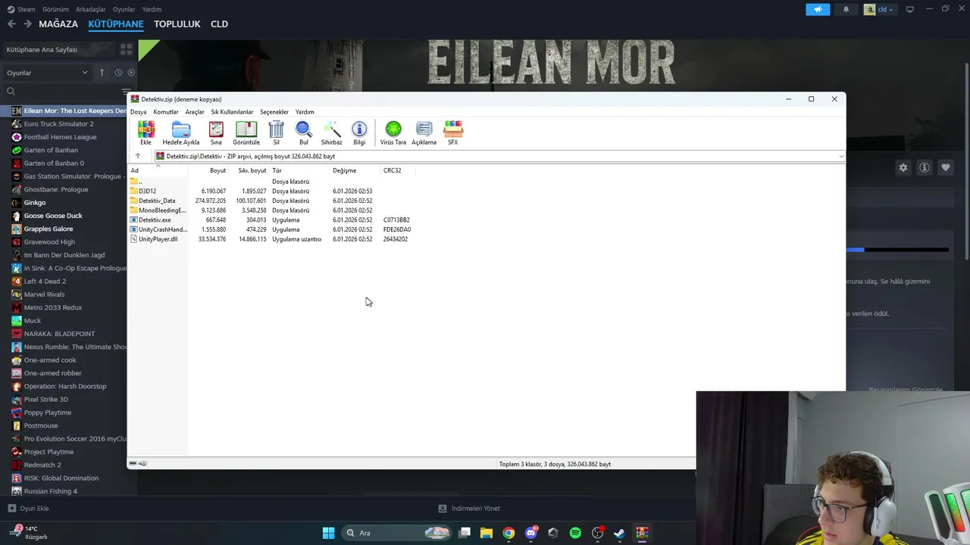Run Virüs Tara virus scan
This screenshot has width=970, height=545.
tap(393, 132)
